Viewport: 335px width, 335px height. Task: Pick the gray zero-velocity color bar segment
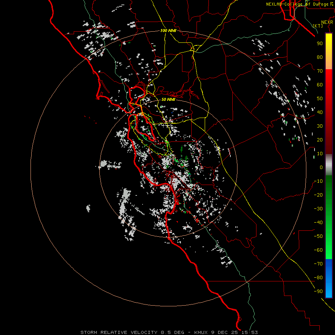coord(329,165)
